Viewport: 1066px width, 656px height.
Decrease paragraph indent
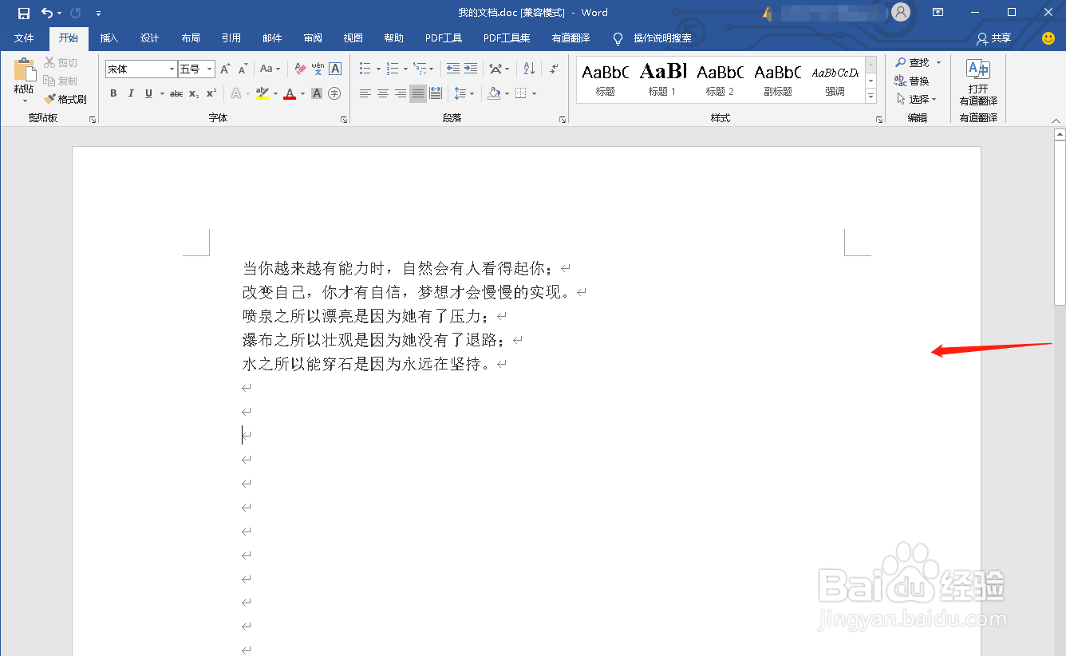coord(453,69)
